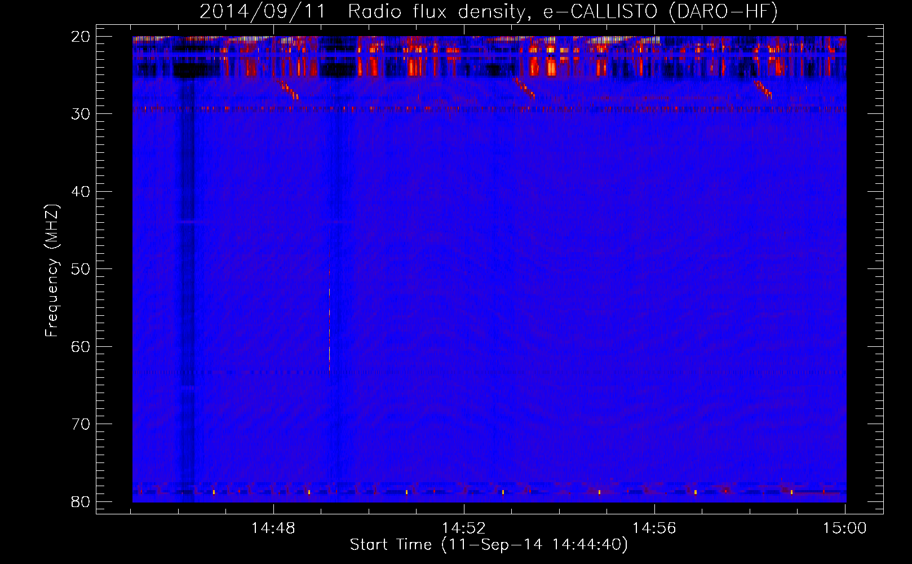The height and width of the screenshot is (564, 912).
Task: Click the 80 MHz frequency tick label
Action: click(81, 501)
